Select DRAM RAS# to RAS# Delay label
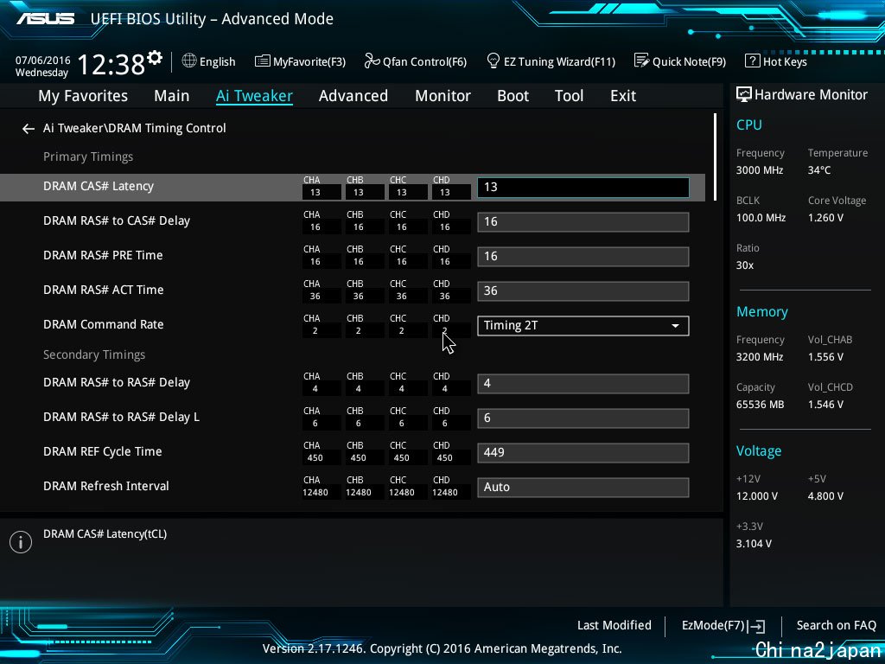The width and height of the screenshot is (885, 664). [x=117, y=383]
